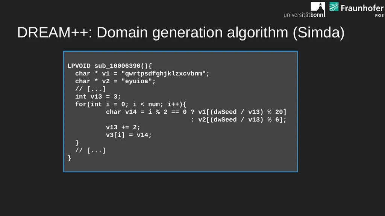Image resolution: width=385 pixels, height=216 pixels.
Task: Click the first '// [...]' comment
Action: [x=90, y=89]
